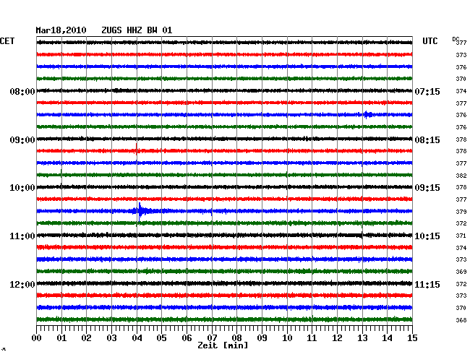Click minute tick label 04 on the axis
This screenshot has width=470, height=357.
coord(137,338)
